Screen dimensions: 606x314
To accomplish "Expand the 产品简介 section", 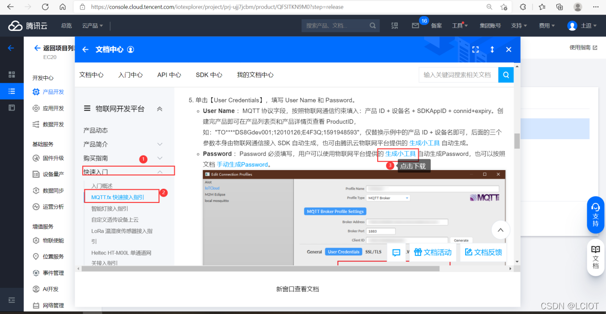I will coord(160,144).
